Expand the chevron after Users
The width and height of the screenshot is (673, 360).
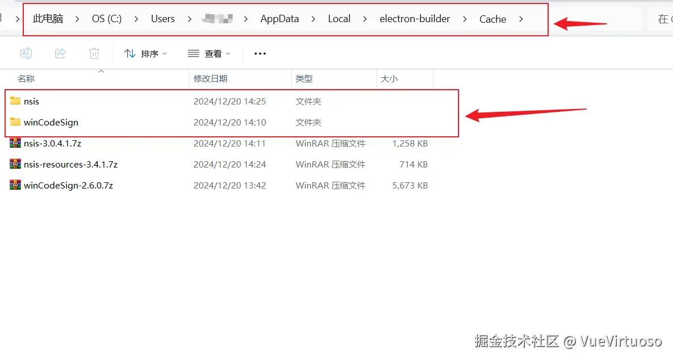click(190, 19)
